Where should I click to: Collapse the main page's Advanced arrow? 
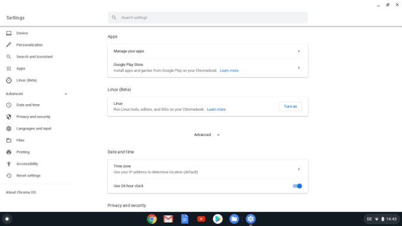[218, 135]
